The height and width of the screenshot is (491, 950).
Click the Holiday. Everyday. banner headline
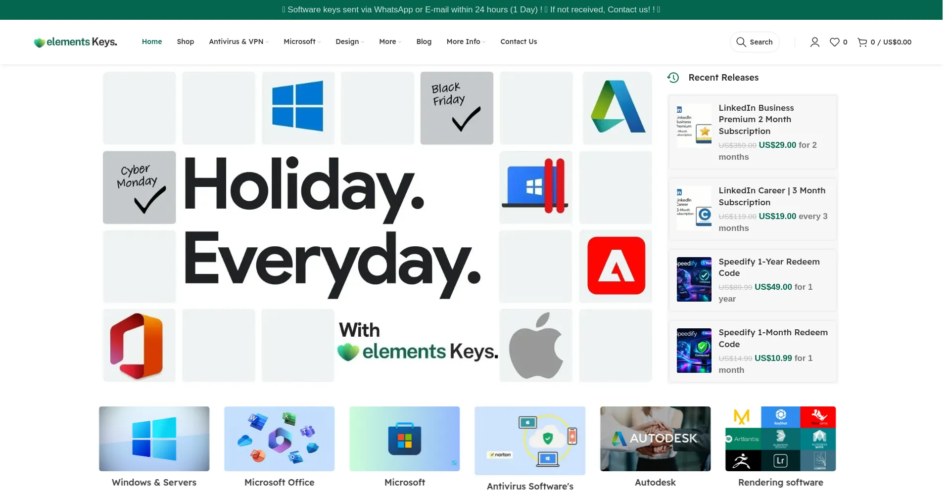point(332,227)
